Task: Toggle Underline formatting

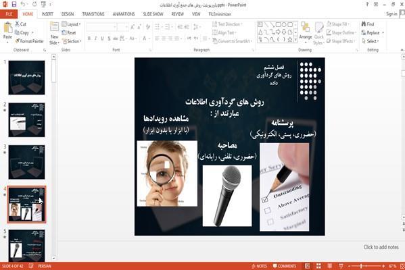Action: 102,38
